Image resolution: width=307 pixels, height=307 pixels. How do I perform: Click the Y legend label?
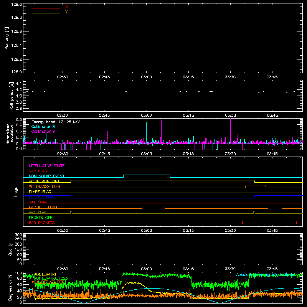click(66, 12)
